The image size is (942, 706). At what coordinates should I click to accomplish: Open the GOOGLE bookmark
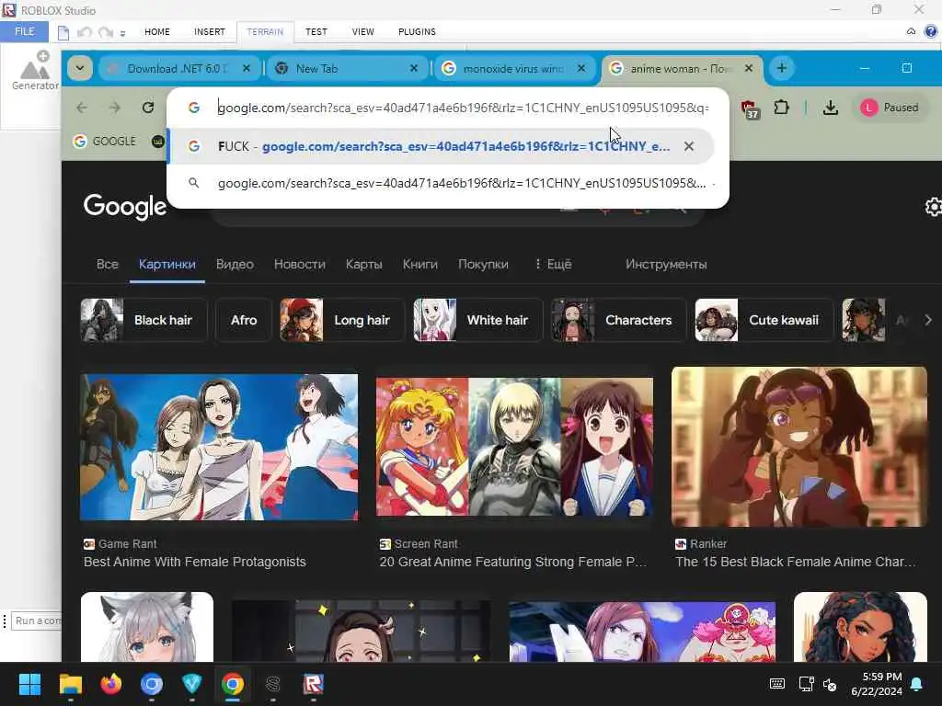coord(105,141)
